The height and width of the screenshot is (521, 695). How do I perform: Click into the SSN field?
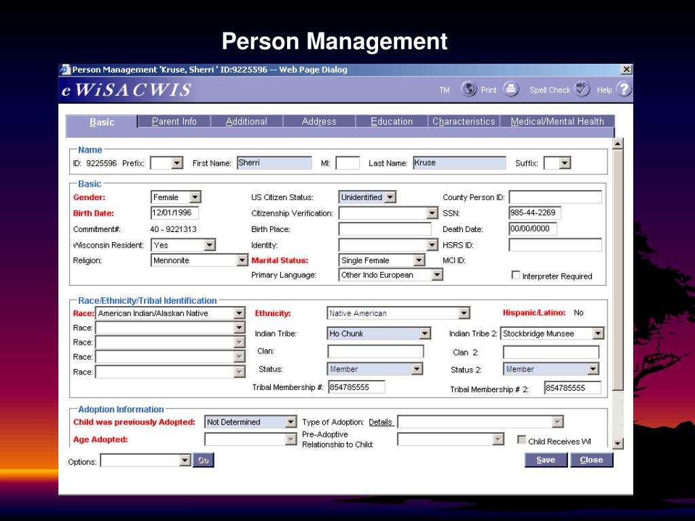(x=535, y=213)
